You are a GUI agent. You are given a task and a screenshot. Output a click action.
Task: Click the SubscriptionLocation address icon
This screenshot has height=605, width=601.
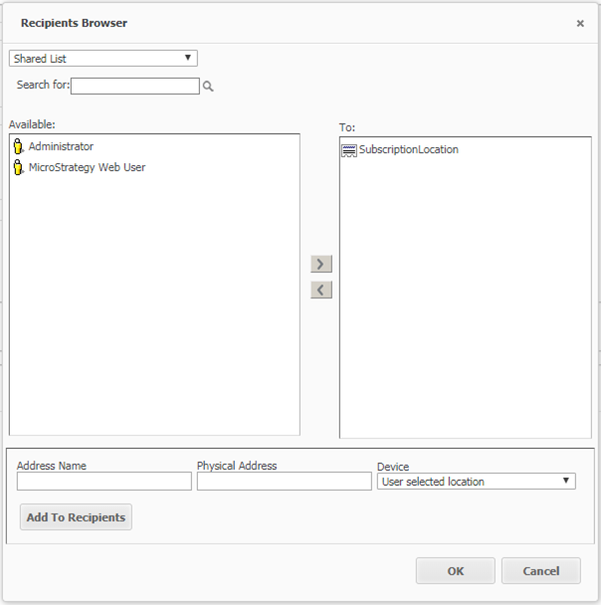pos(348,150)
